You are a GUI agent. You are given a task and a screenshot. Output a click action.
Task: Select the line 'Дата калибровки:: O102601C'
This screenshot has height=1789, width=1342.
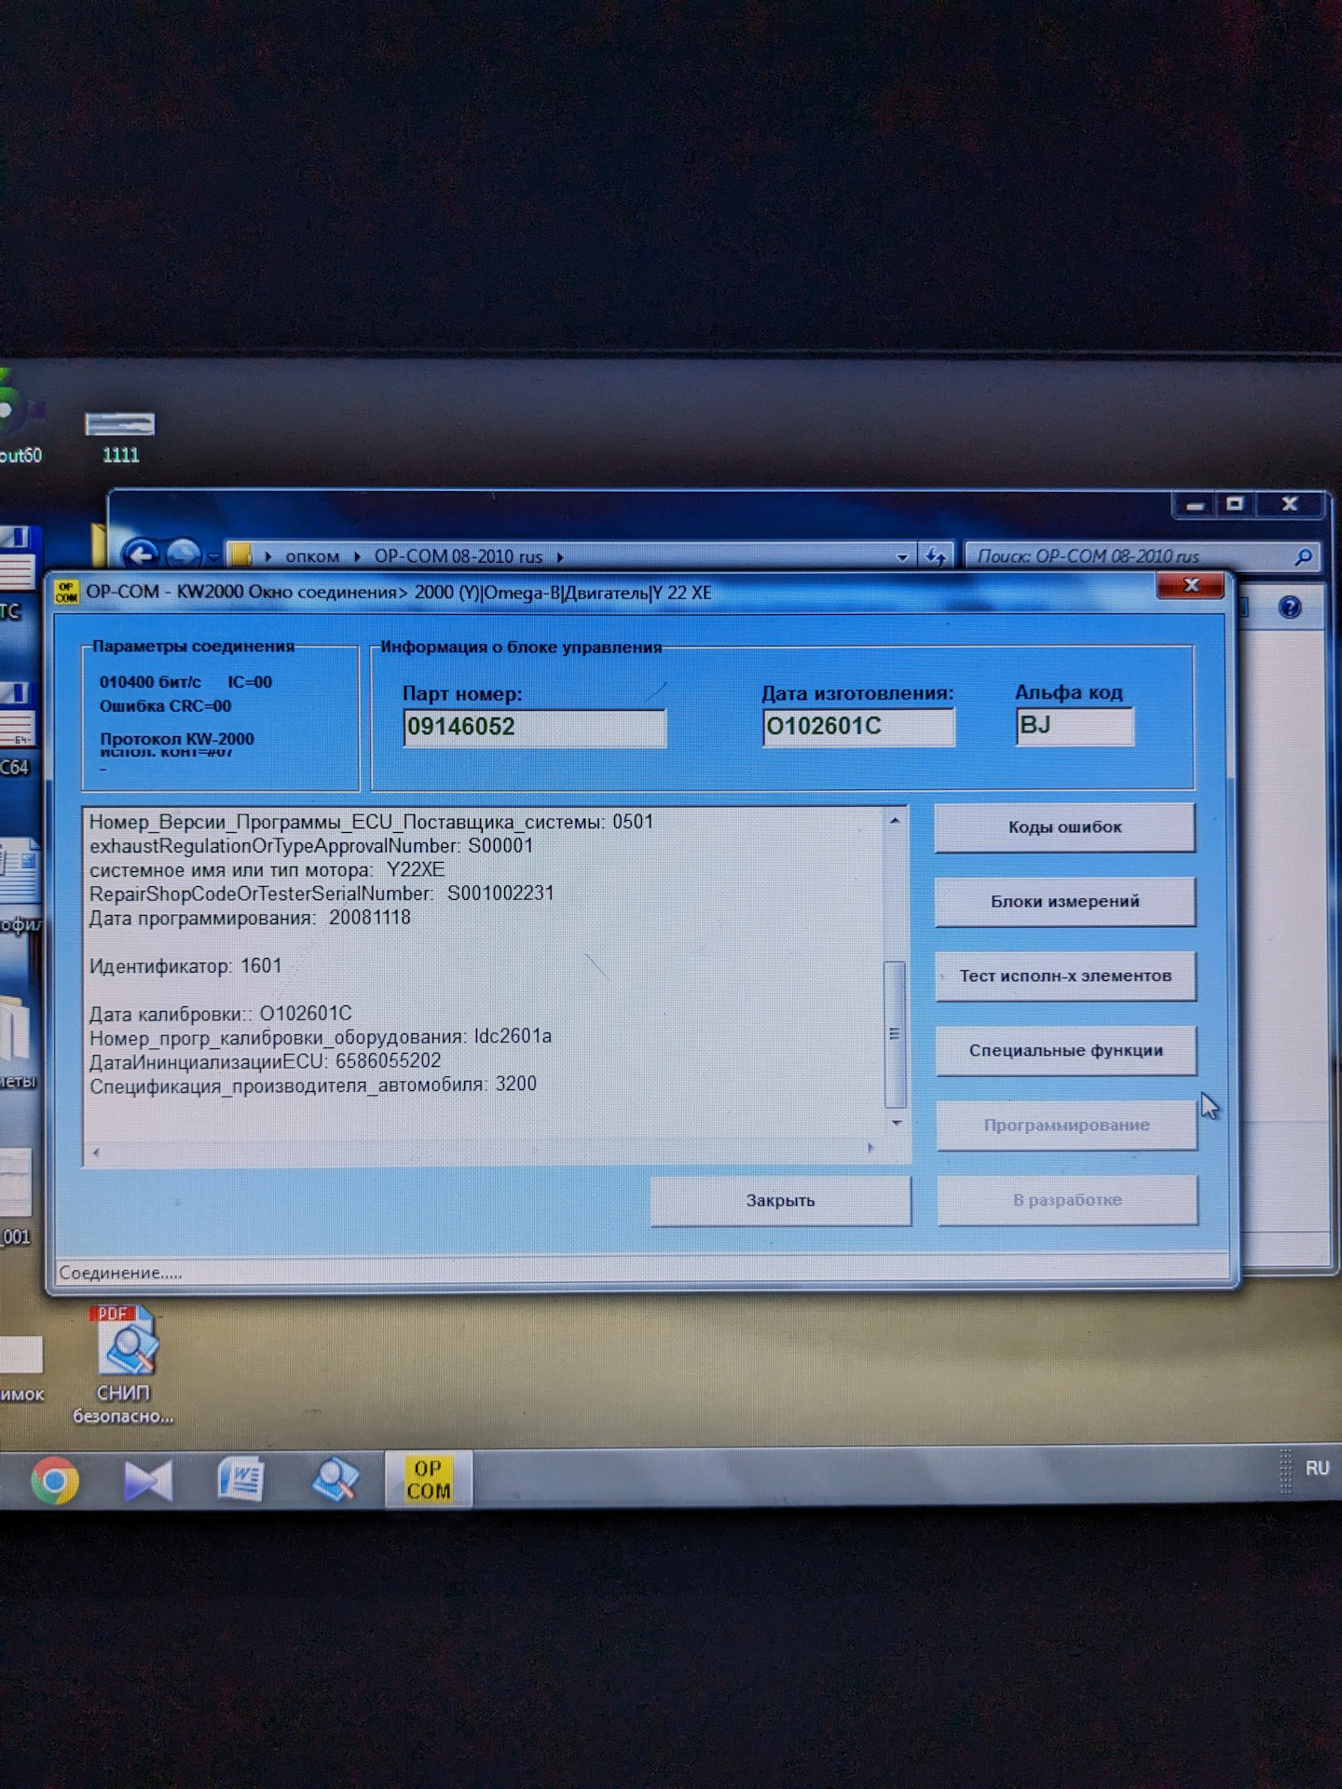(x=220, y=1014)
